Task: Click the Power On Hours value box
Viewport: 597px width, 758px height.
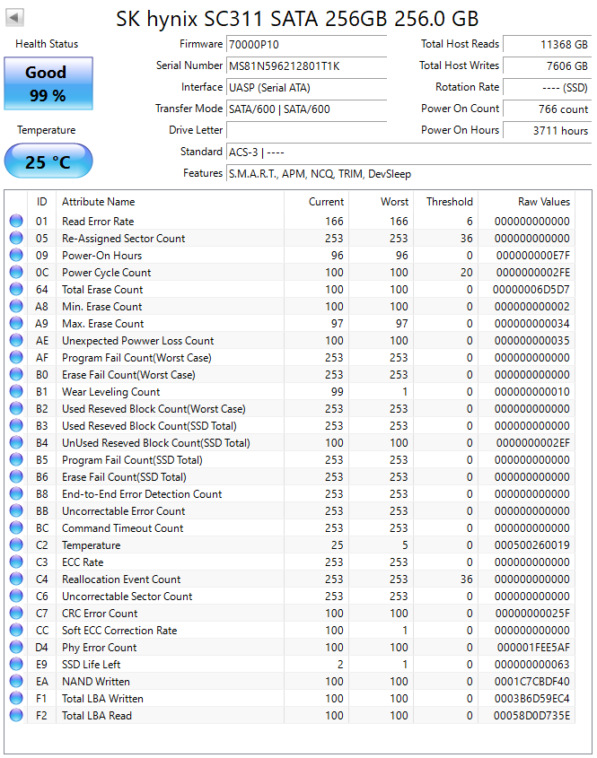Action: coord(547,131)
